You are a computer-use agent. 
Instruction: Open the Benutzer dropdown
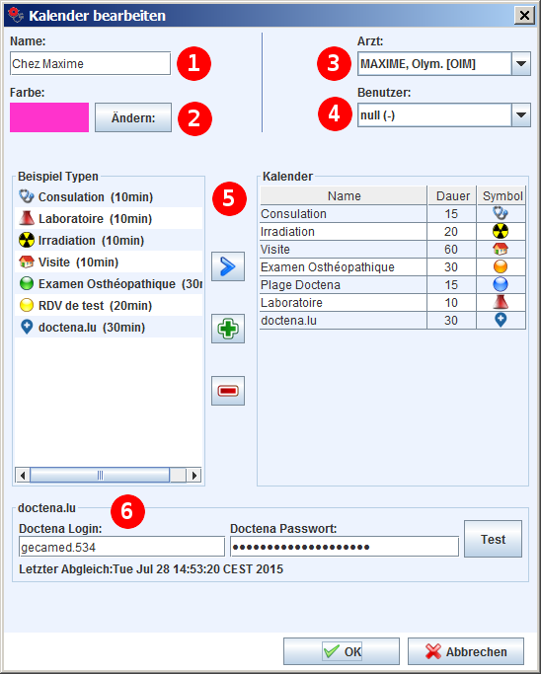(x=521, y=114)
